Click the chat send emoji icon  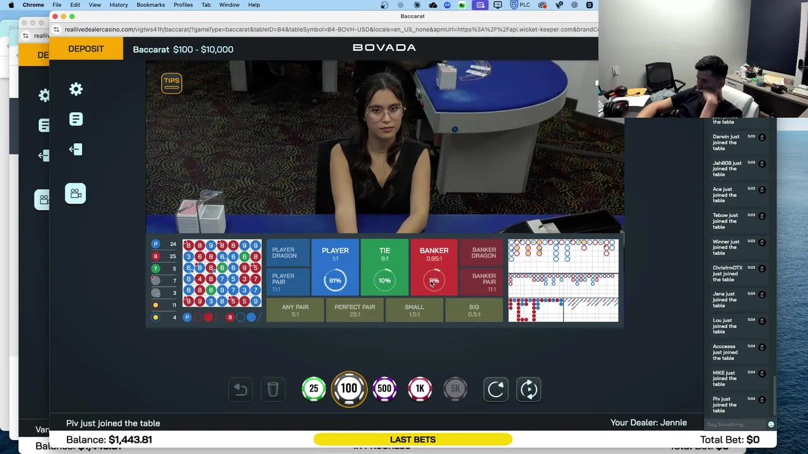[x=771, y=424]
